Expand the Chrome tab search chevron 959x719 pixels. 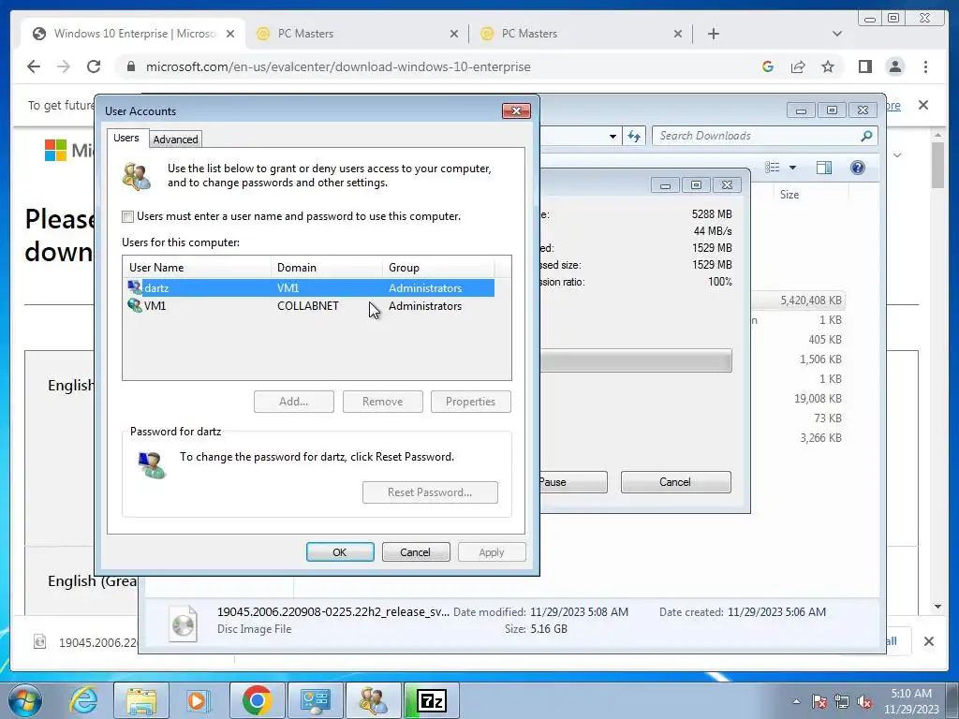point(837,34)
